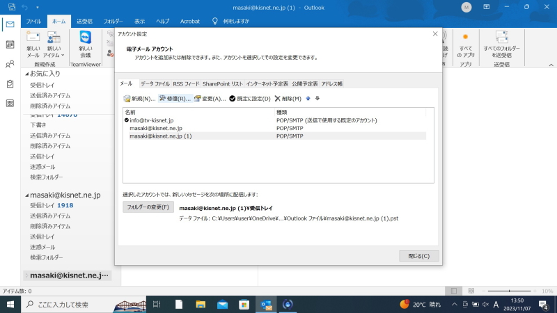Open the 送受信 ribbon tab
557x313 pixels.
(x=84, y=22)
